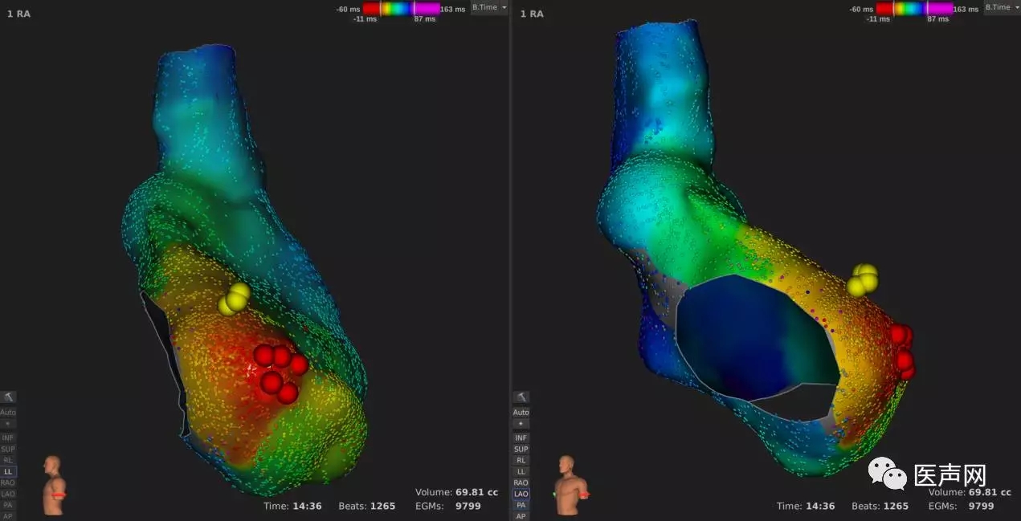Click the left panel's activation time color bar
Screen dimensions: 1021x521
pos(401,8)
